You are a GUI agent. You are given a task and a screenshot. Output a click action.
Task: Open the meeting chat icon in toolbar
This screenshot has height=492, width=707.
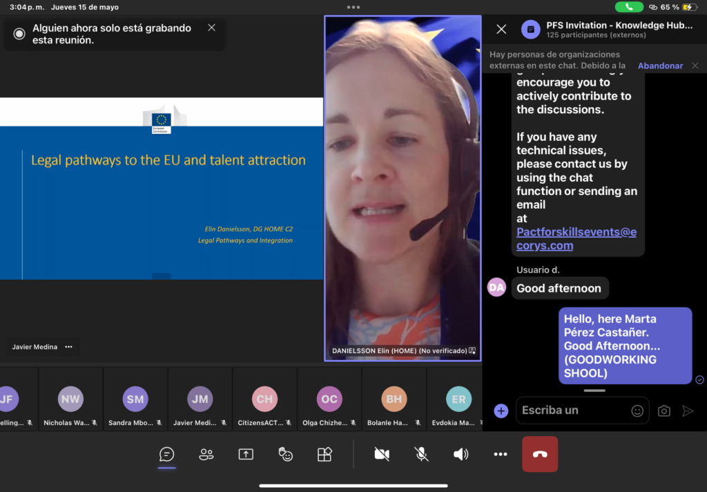pos(166,454)
